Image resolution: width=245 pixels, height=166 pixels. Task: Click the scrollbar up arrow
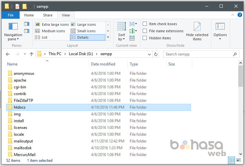click(240, 63)
